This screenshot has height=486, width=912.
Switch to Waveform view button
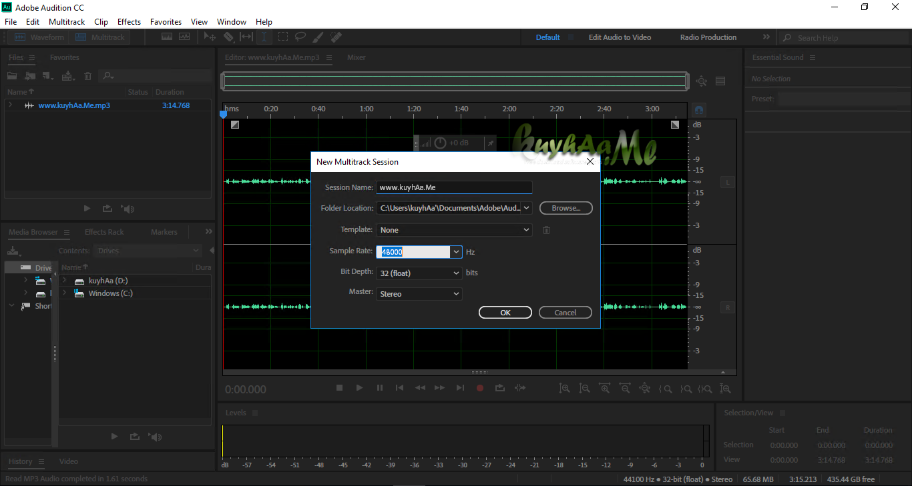click(x=39, y=37)
